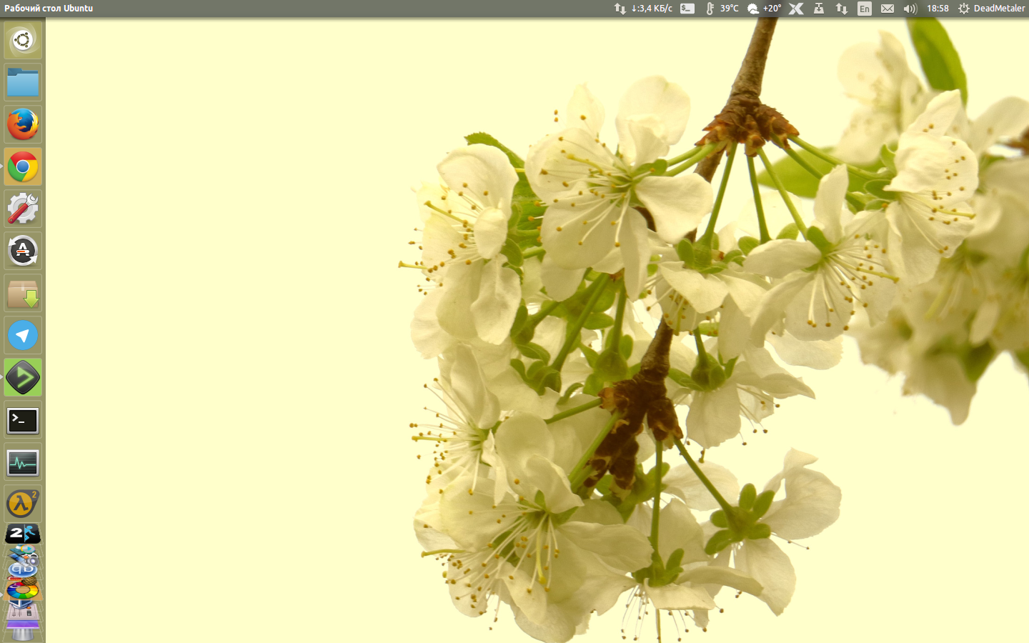Open the mail envelope messaging indicator

point(888,9)
